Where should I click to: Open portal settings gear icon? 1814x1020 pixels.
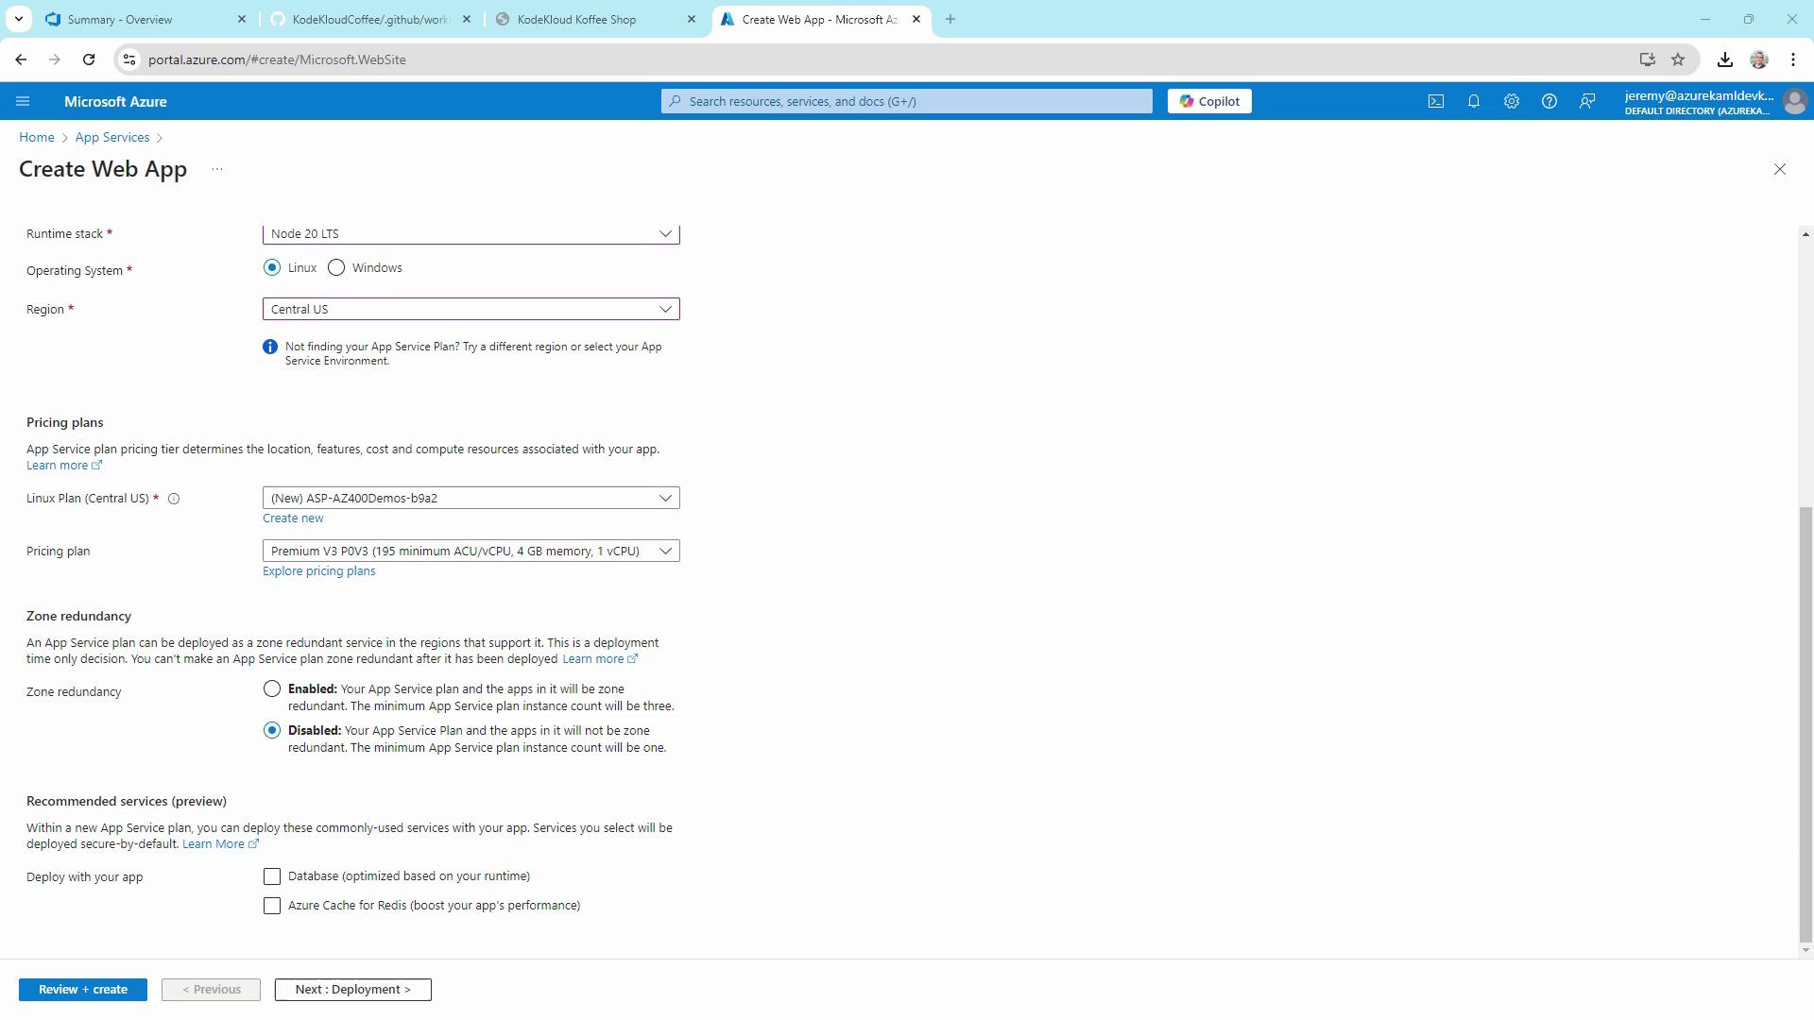(1511, 101)
